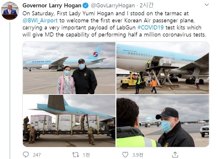Like the tweet with the heart icon
Viewport: 218px width, 159px height.
[x=125, y=155]
